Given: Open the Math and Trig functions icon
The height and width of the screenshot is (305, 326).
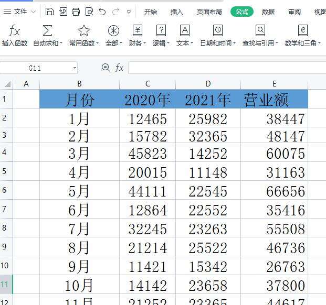Looking at the screenshot, I should click(x=303, y=30).
